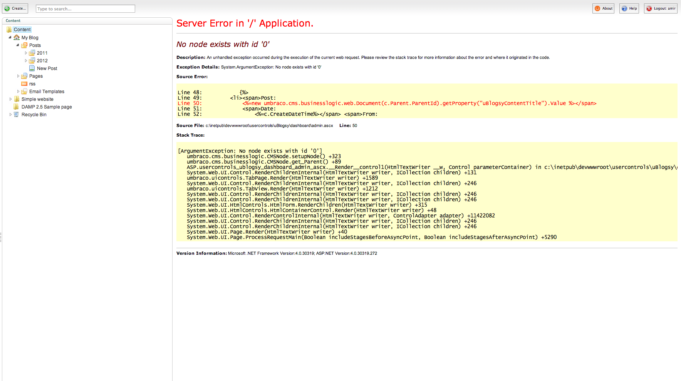The height and width of the screenshot is (381, 681).
Task: Select the Recycle Bin node
Action: 34,115
